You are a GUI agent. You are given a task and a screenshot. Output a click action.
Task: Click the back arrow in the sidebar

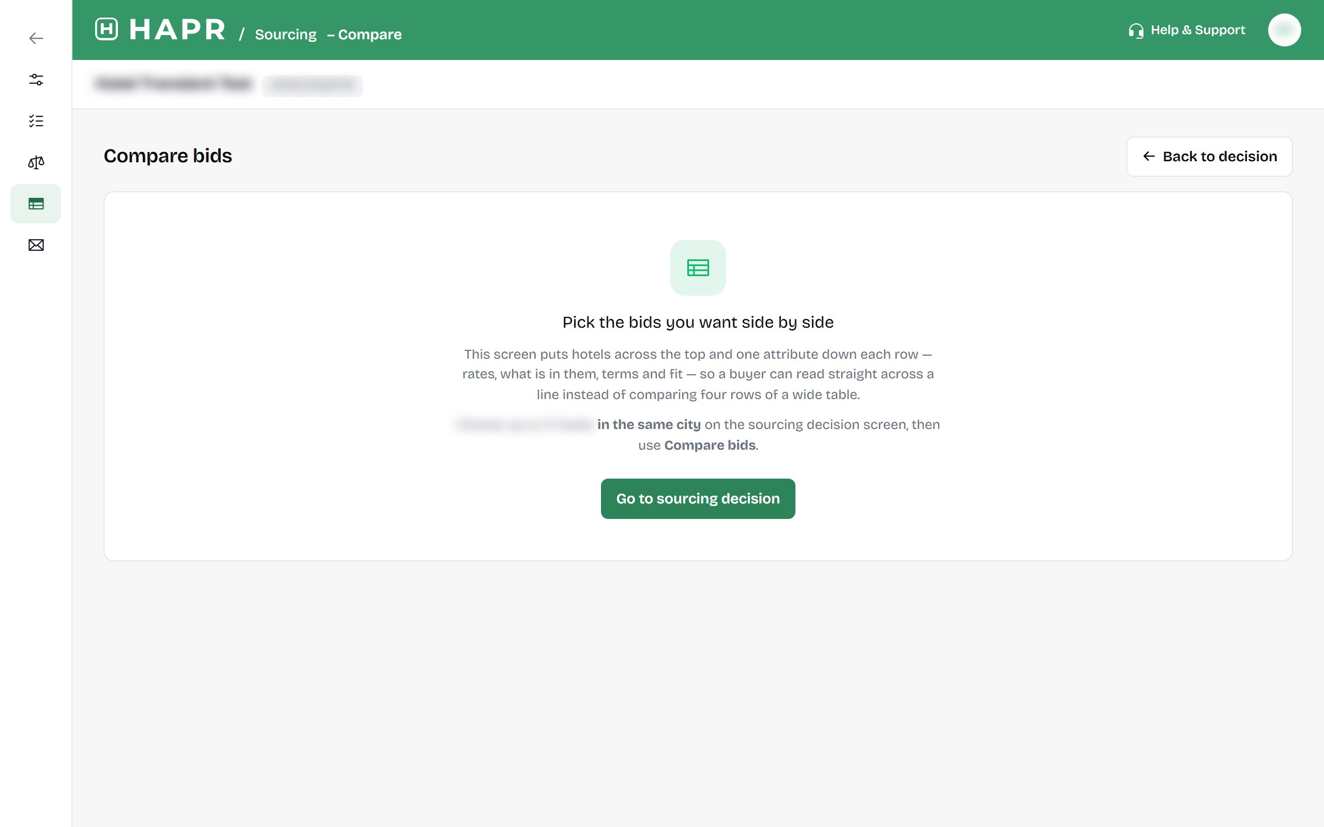(36, 38)
